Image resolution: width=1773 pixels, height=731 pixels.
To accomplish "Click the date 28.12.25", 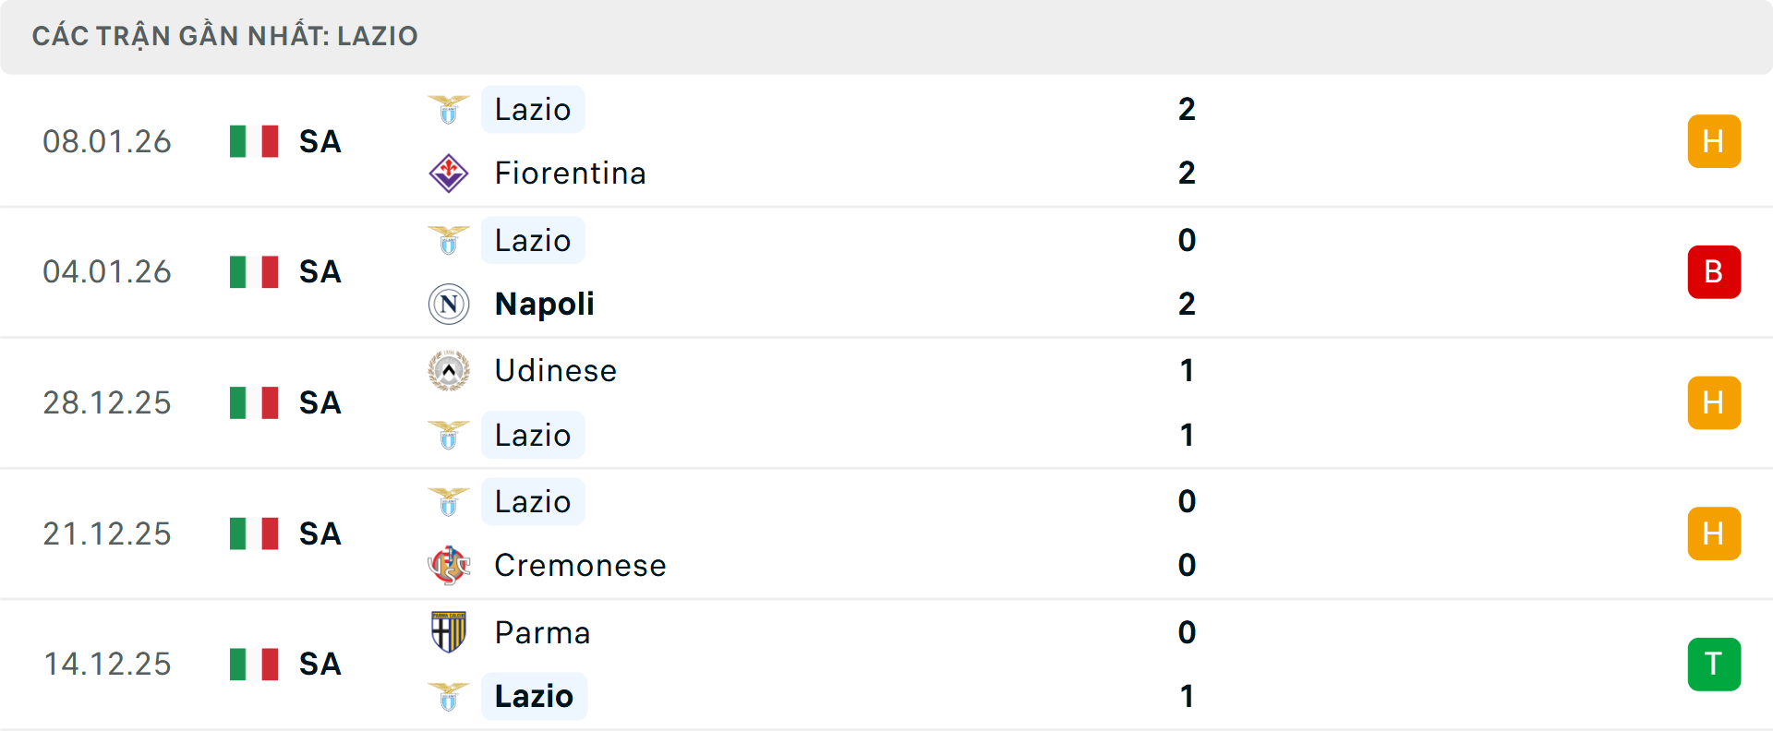I will point(107,402).
